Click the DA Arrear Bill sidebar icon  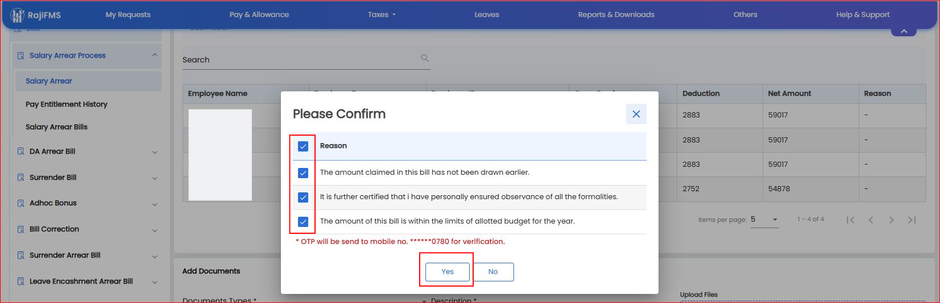click(21, 152)
